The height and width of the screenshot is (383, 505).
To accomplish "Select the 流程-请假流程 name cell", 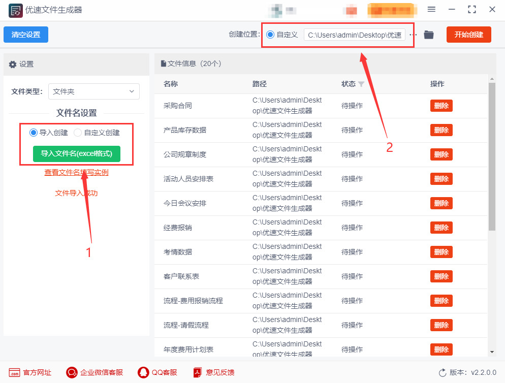I will point(186,325).
